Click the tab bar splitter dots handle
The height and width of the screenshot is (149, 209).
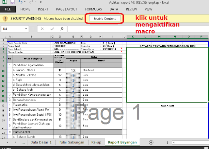168,142
